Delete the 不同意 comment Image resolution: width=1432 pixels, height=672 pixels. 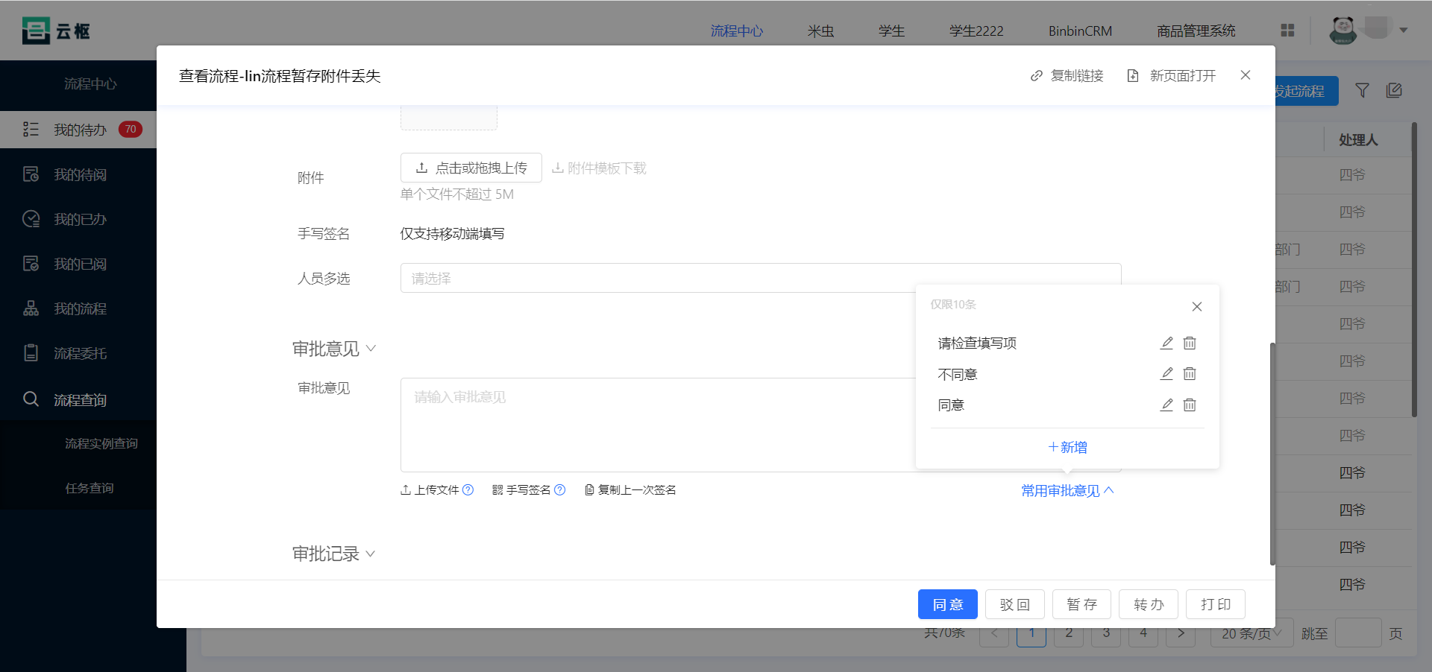point(1190,374)
